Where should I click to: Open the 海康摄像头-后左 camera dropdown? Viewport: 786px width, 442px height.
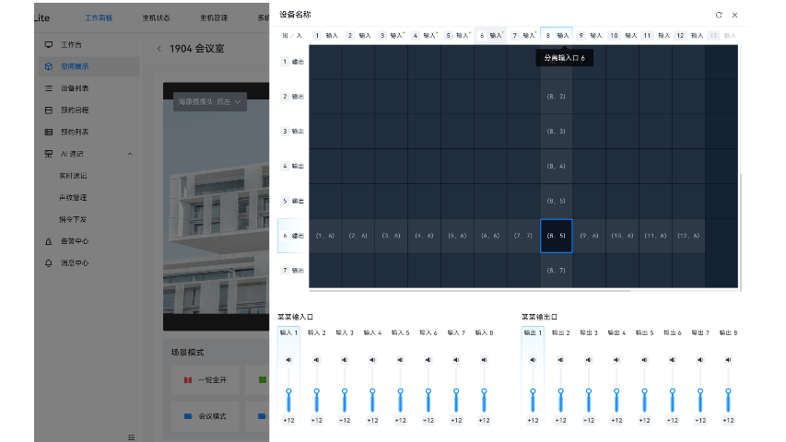pos(210,101)
